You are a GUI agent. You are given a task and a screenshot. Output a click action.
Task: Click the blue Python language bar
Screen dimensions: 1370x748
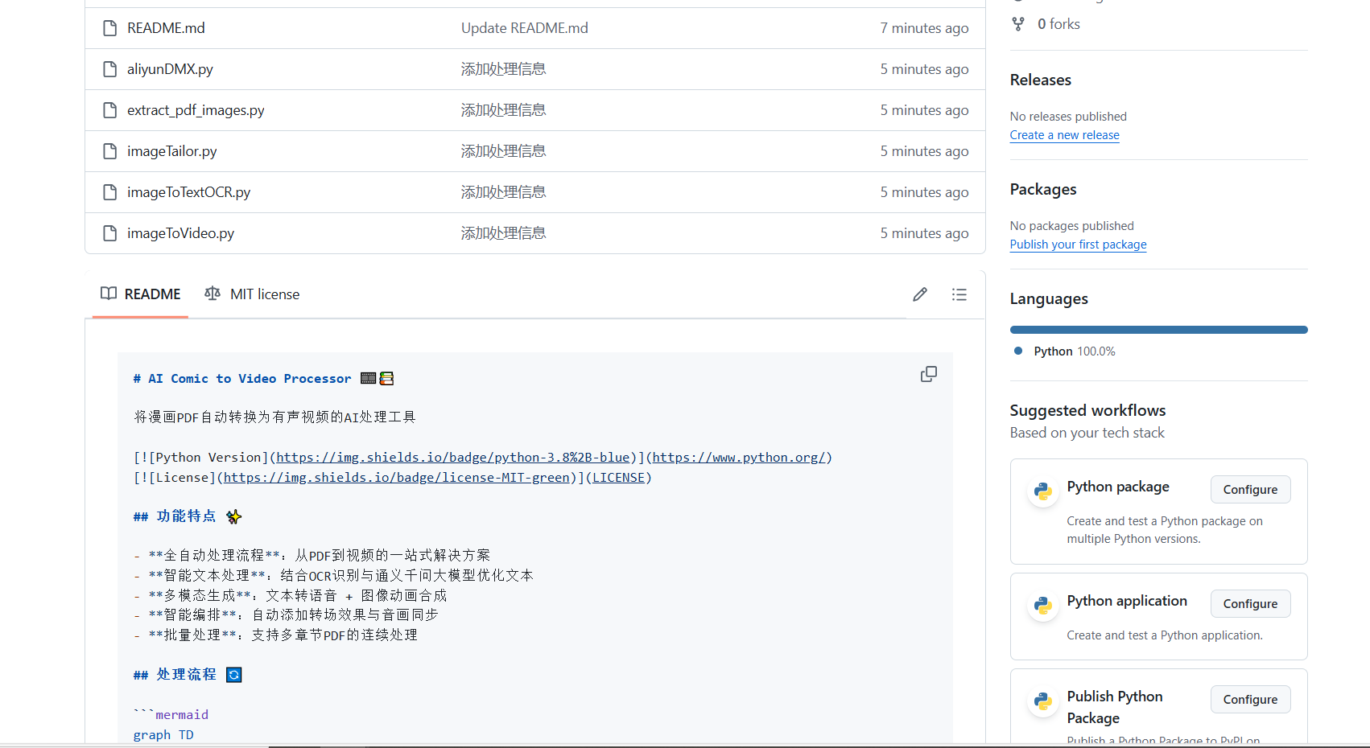point(1159,330)
